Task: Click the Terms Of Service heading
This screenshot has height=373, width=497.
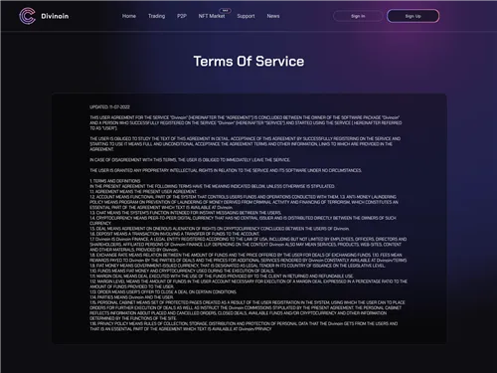Action: [248, 62]
